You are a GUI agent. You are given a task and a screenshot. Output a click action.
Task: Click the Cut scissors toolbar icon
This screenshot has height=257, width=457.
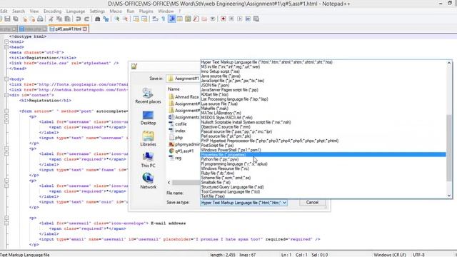point(51,19)
